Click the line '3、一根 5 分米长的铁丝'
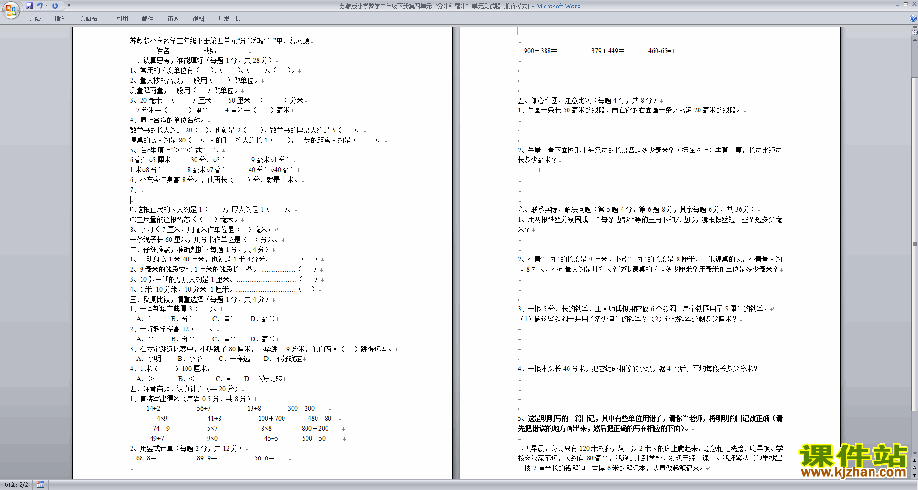The image size is (918, 490). pos(643,309)
